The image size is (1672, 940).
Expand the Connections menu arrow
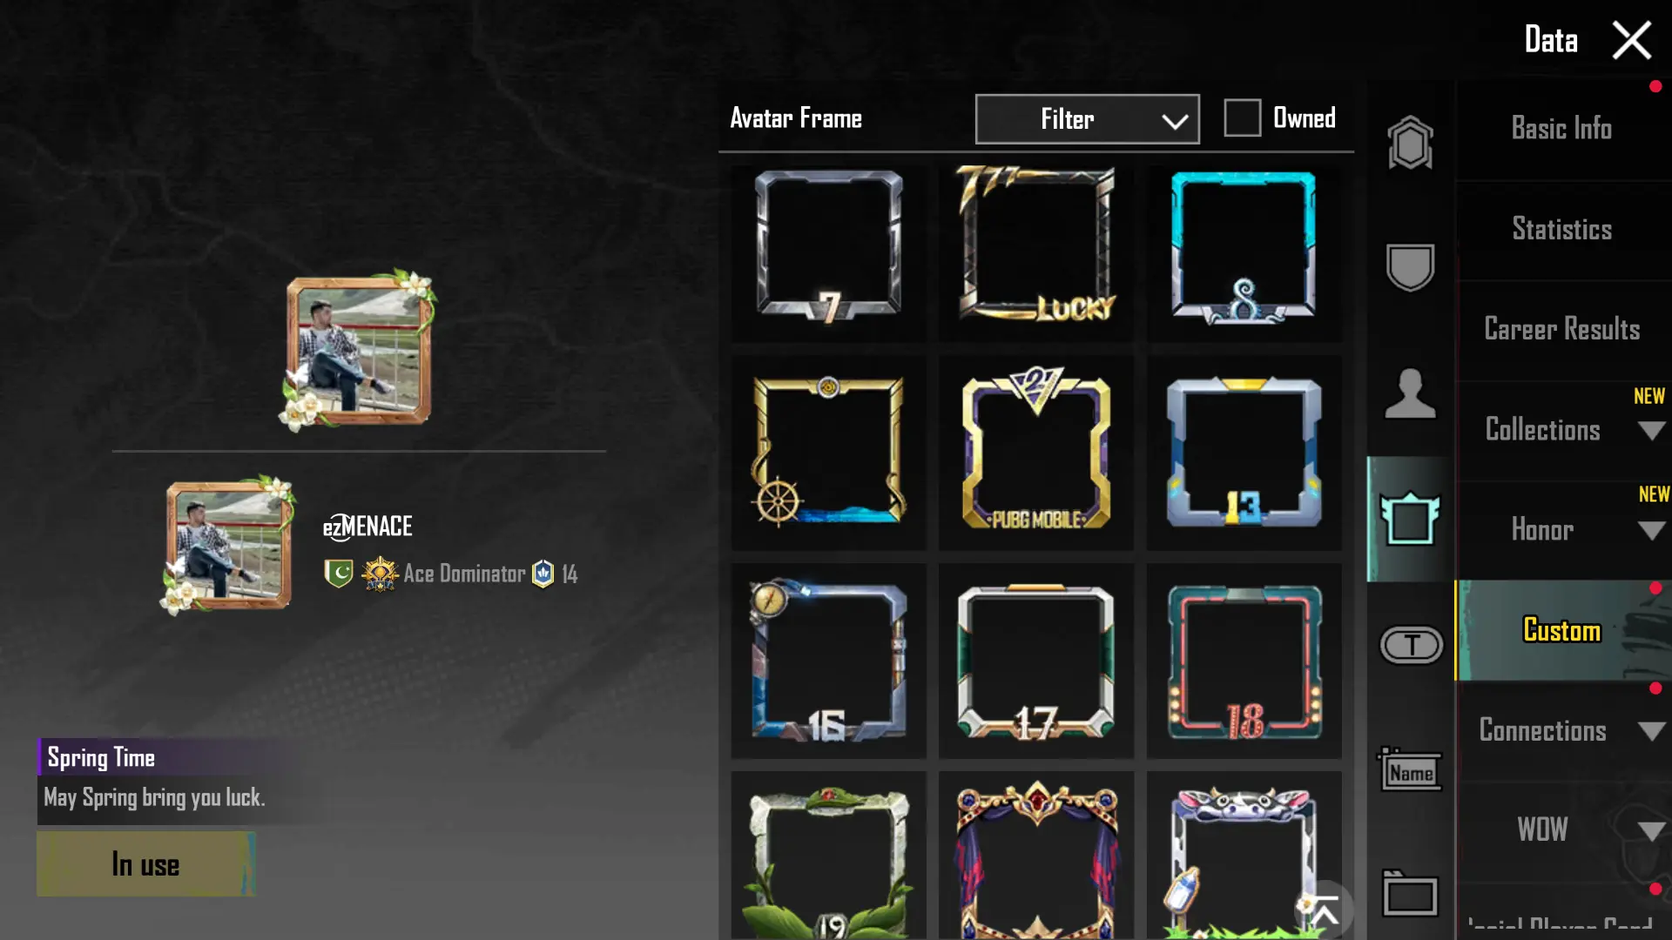coord(1651,731)
